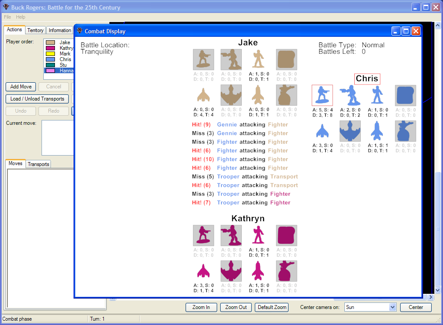Open the Help menu

point(21,17)
